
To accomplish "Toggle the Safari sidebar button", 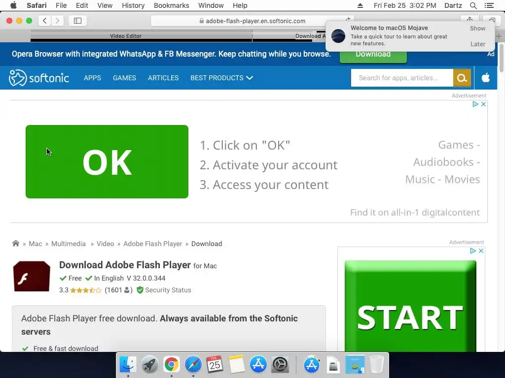I will point(77,21).
